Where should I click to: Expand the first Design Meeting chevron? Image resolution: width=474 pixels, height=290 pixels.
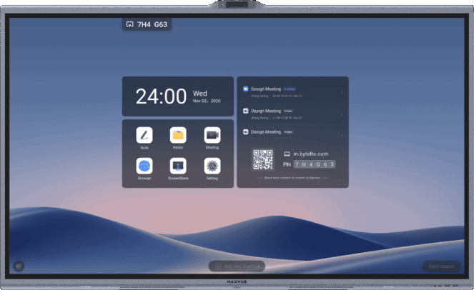tap(342, 91)
